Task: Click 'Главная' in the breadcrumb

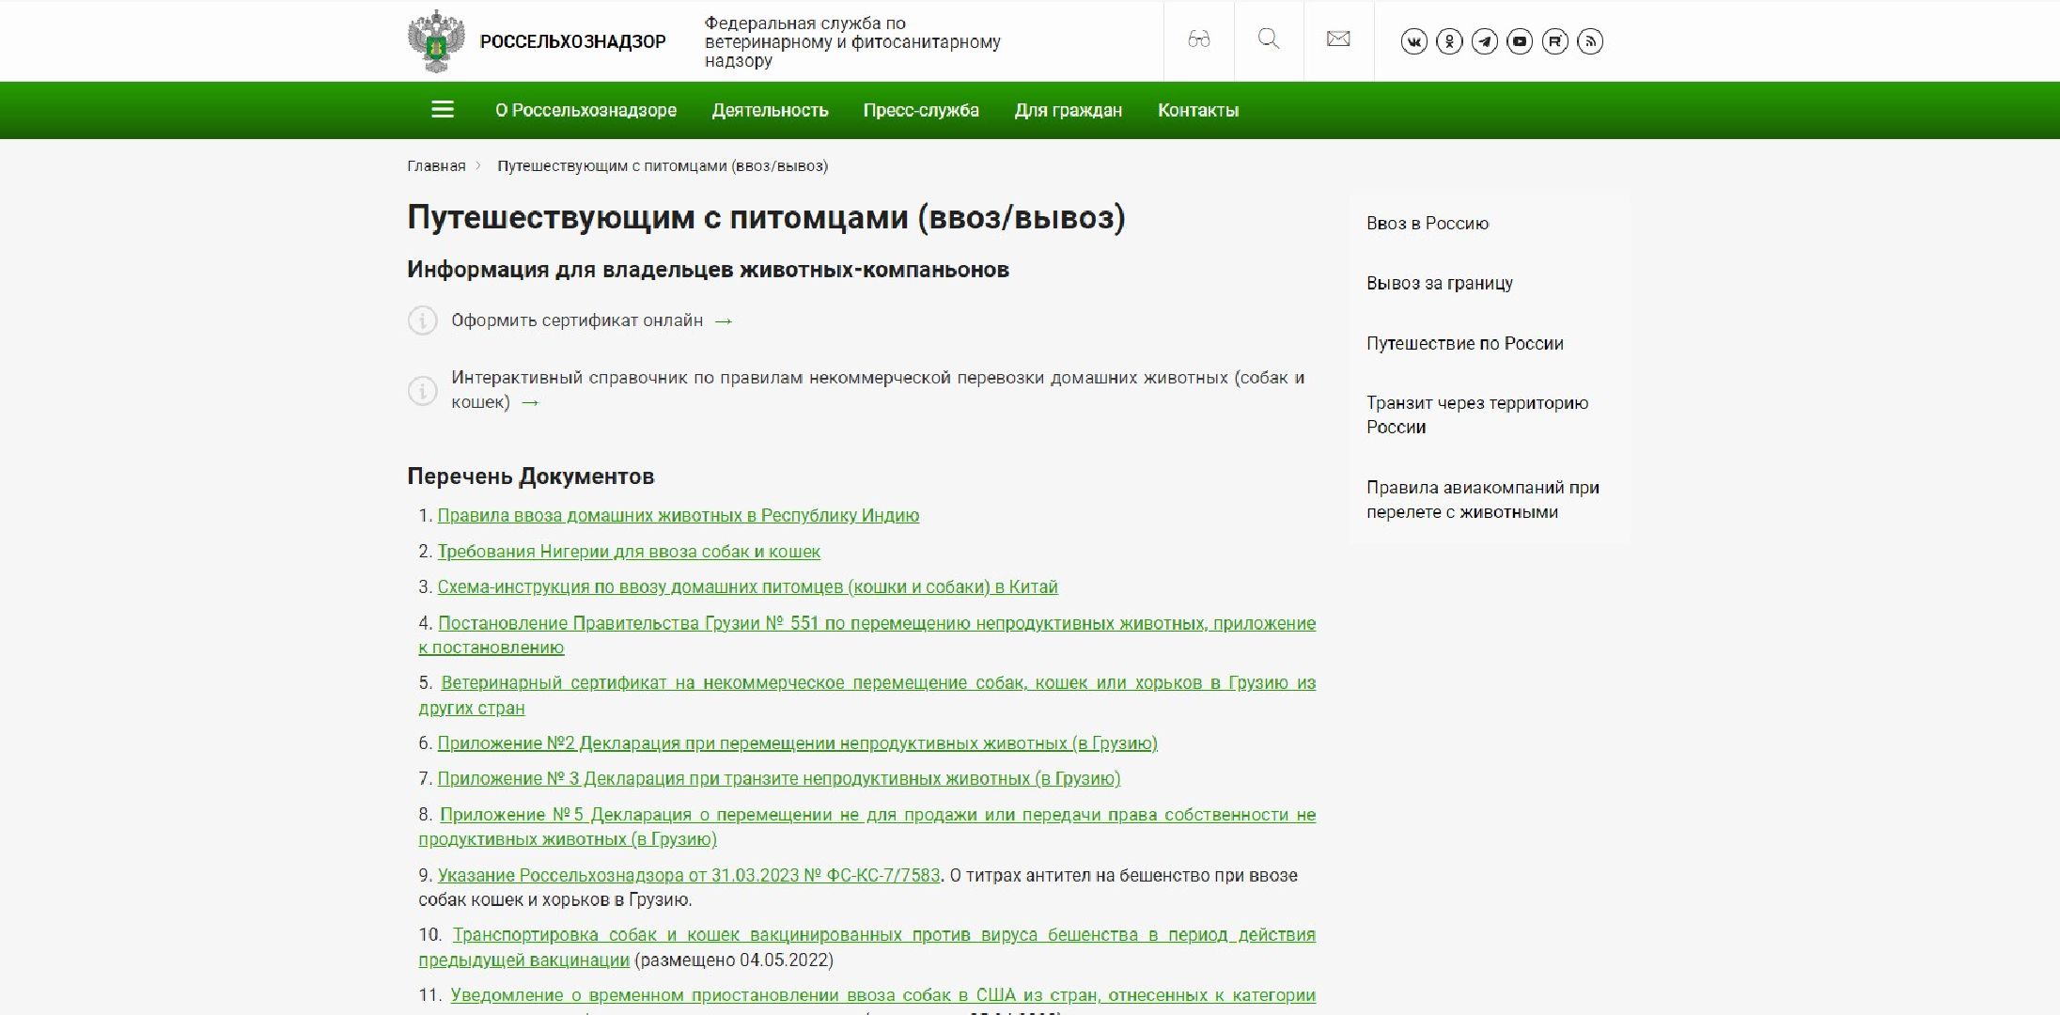Action: pyautogui.click(x=436, y=166)
